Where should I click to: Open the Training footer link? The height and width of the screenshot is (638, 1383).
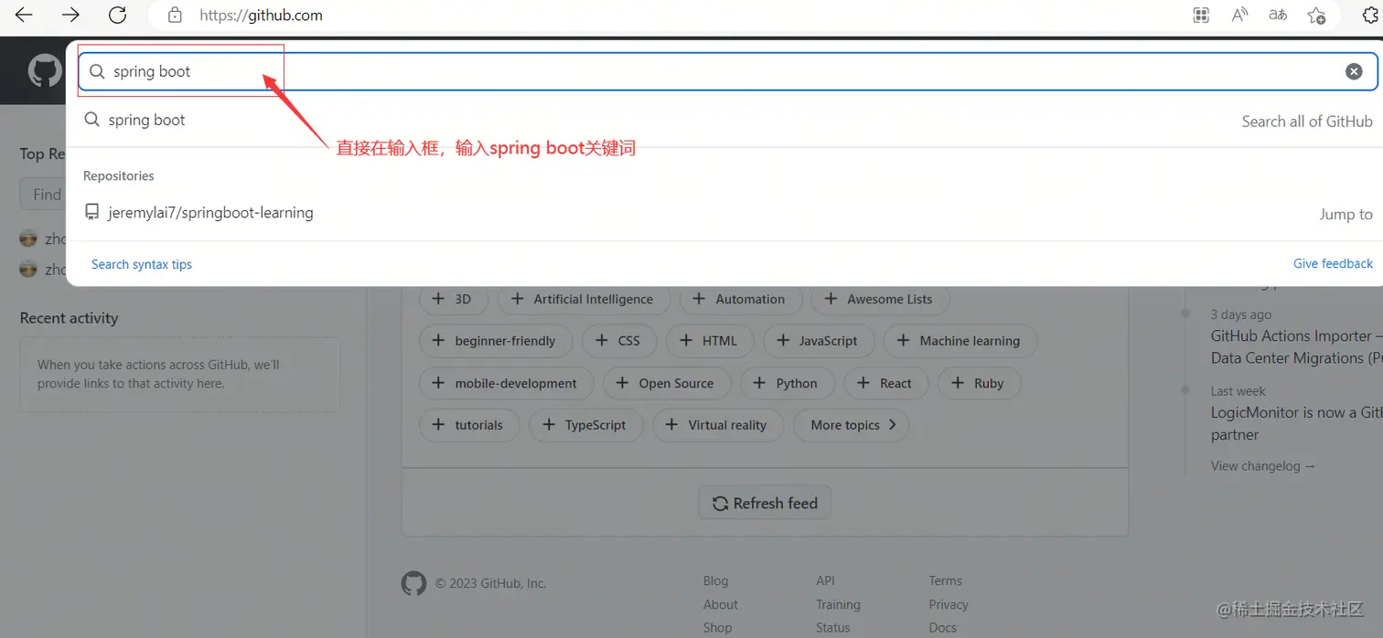pyautogui.click(x=838, y=604)
